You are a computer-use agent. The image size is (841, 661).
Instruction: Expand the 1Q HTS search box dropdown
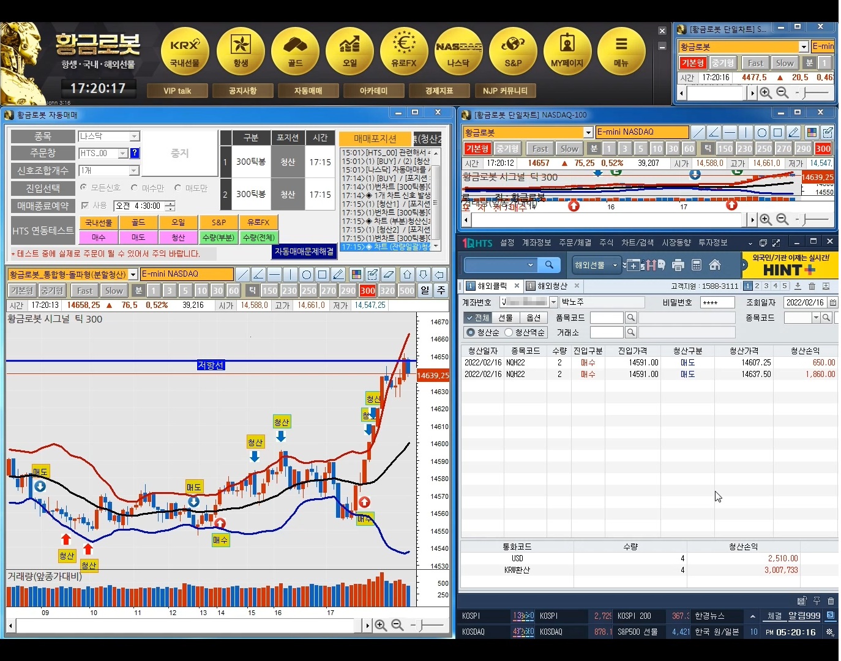(530, 265)
